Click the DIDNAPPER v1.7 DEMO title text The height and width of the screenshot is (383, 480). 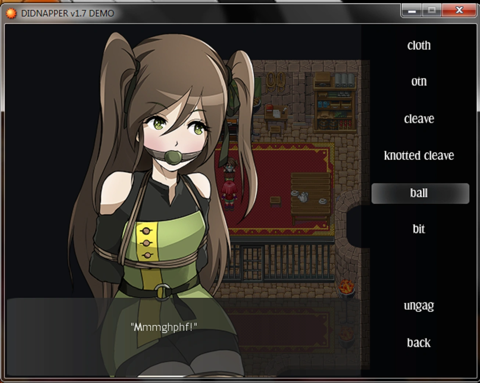click(68, 13)
